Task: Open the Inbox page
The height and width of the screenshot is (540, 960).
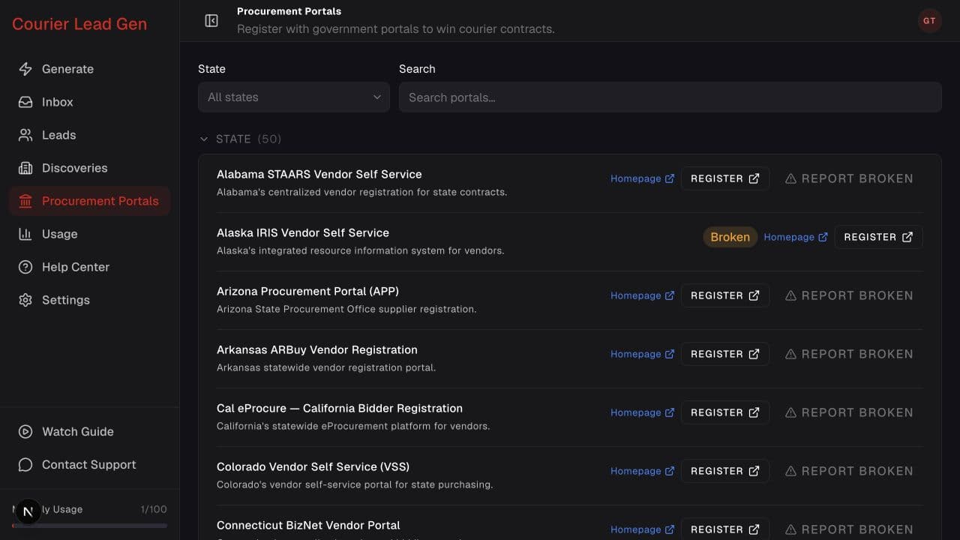Action: tap(90, 102)
